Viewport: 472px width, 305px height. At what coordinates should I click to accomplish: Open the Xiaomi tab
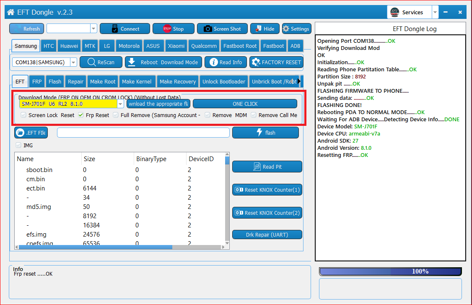point(176,46)
